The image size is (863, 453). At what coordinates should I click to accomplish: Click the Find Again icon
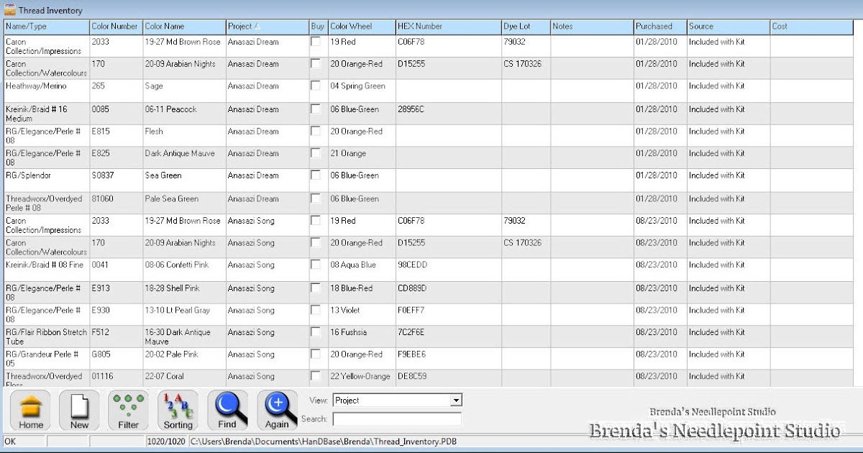277,410
